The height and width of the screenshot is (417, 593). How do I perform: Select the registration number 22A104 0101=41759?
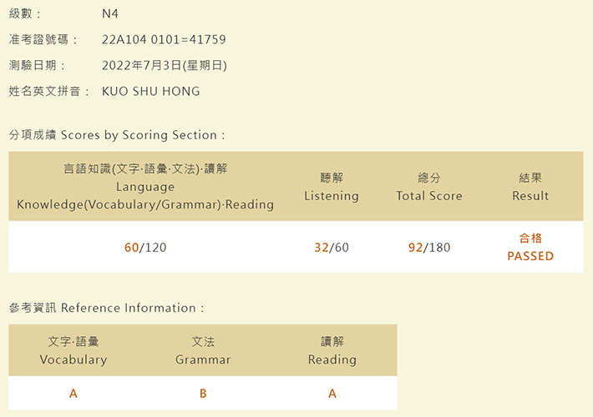164,40
